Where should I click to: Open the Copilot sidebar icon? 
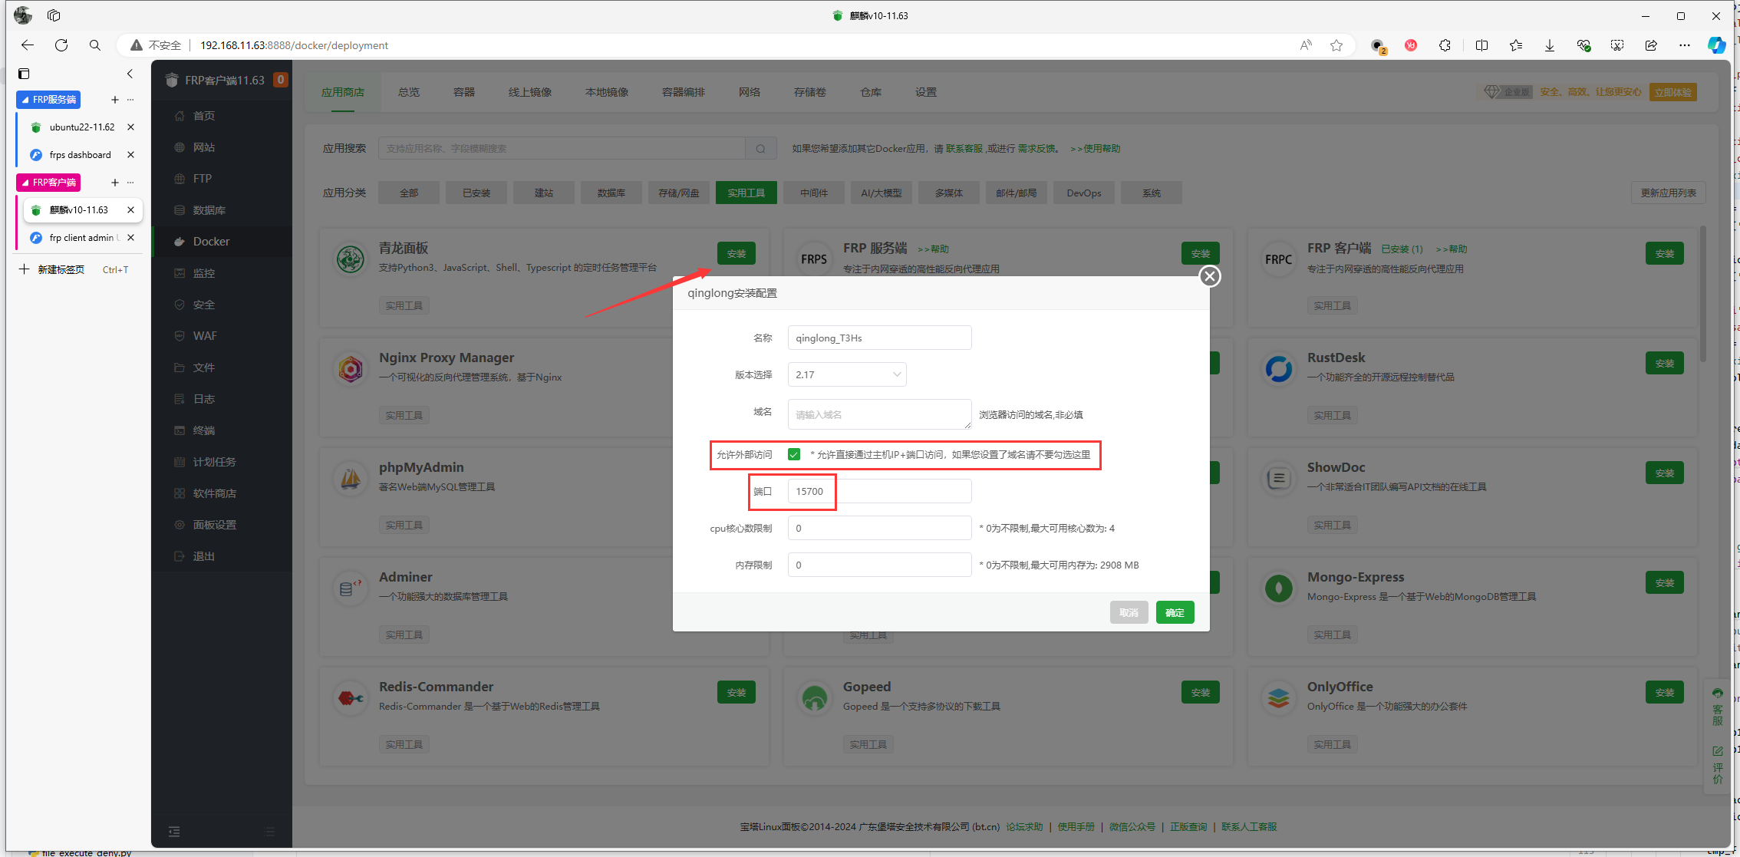1716,45
